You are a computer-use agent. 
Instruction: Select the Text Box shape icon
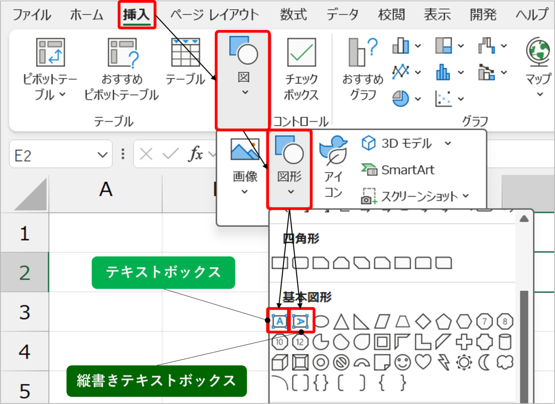(279, 321)
